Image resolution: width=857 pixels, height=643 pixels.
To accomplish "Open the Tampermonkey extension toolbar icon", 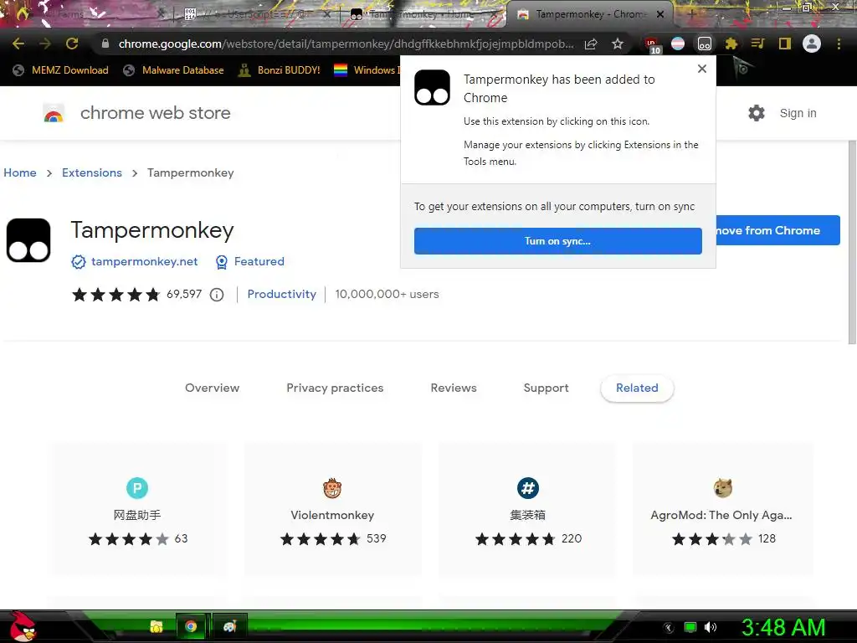I will coord(705,44).
